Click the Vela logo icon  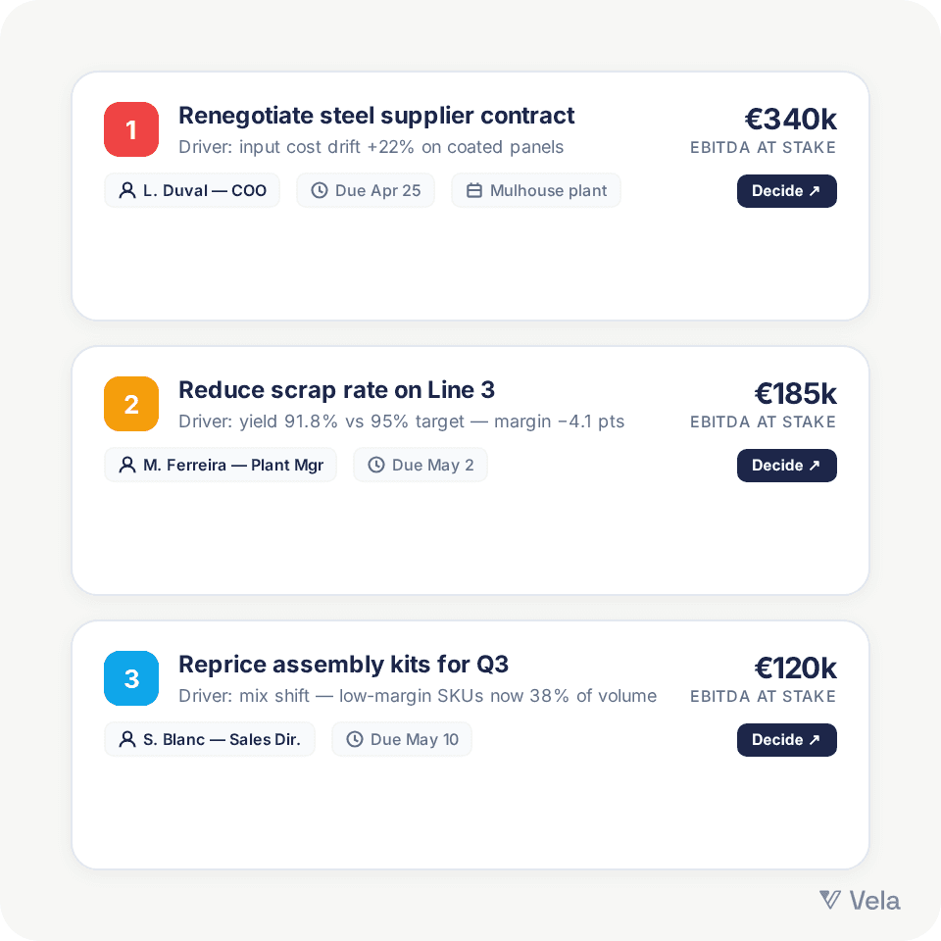[x=830, y=900]
